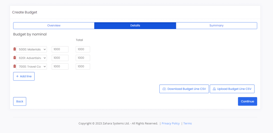Image resolution: width=273 pixels, height=133 pixels.
Task: Select the Details tab
Action: point(135,25)
